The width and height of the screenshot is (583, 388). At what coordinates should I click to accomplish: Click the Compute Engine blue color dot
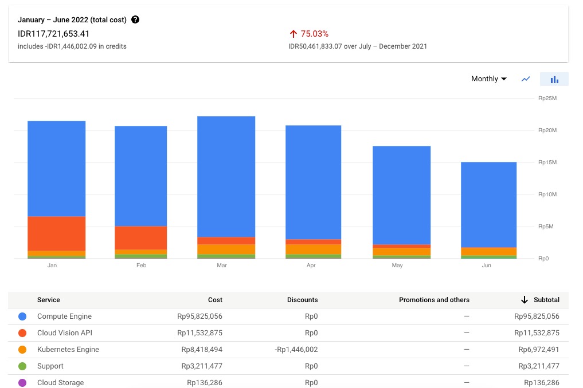[22, 316]
